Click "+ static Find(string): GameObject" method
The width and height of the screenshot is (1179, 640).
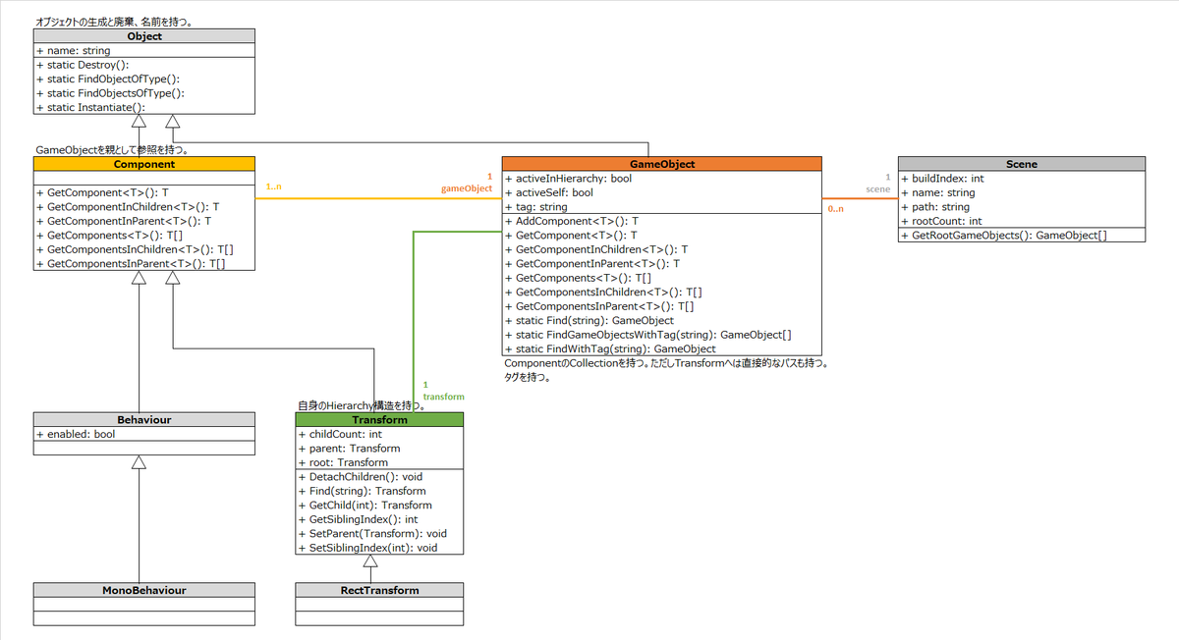[589, 321]
